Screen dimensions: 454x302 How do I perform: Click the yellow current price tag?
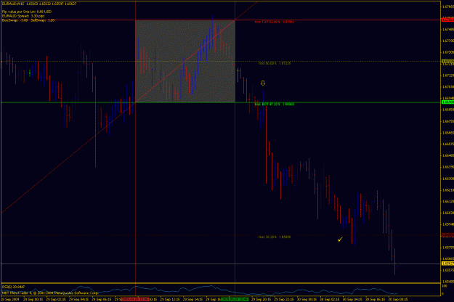(447, 264)
